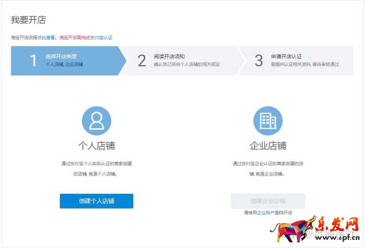Click the 个人店铺 heading
The width and height of the screenshot is (365, 248).
pos(96,146)
